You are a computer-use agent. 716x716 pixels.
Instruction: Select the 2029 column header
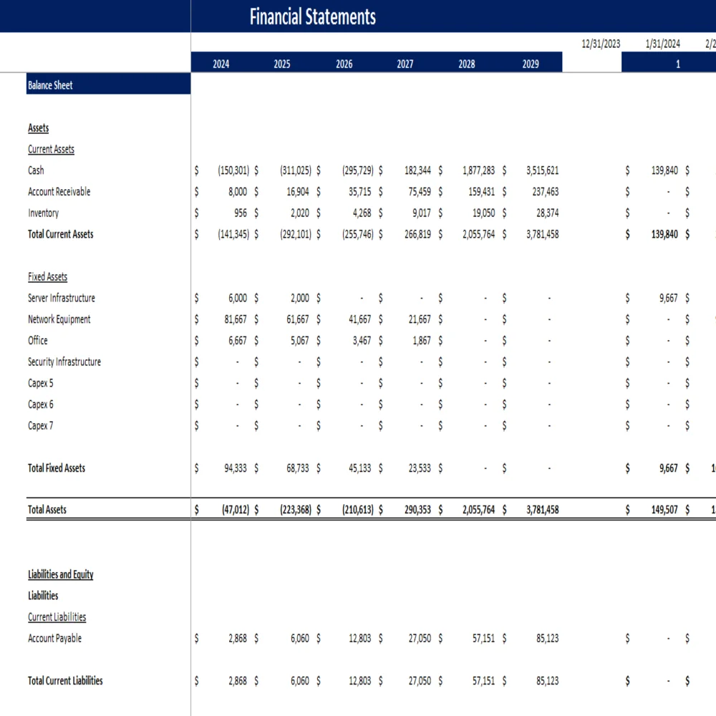(530, 63)
